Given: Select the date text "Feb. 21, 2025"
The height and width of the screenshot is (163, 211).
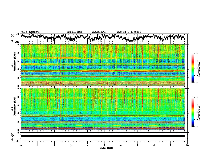Looking at the screenshot, I should click(74, 32).
